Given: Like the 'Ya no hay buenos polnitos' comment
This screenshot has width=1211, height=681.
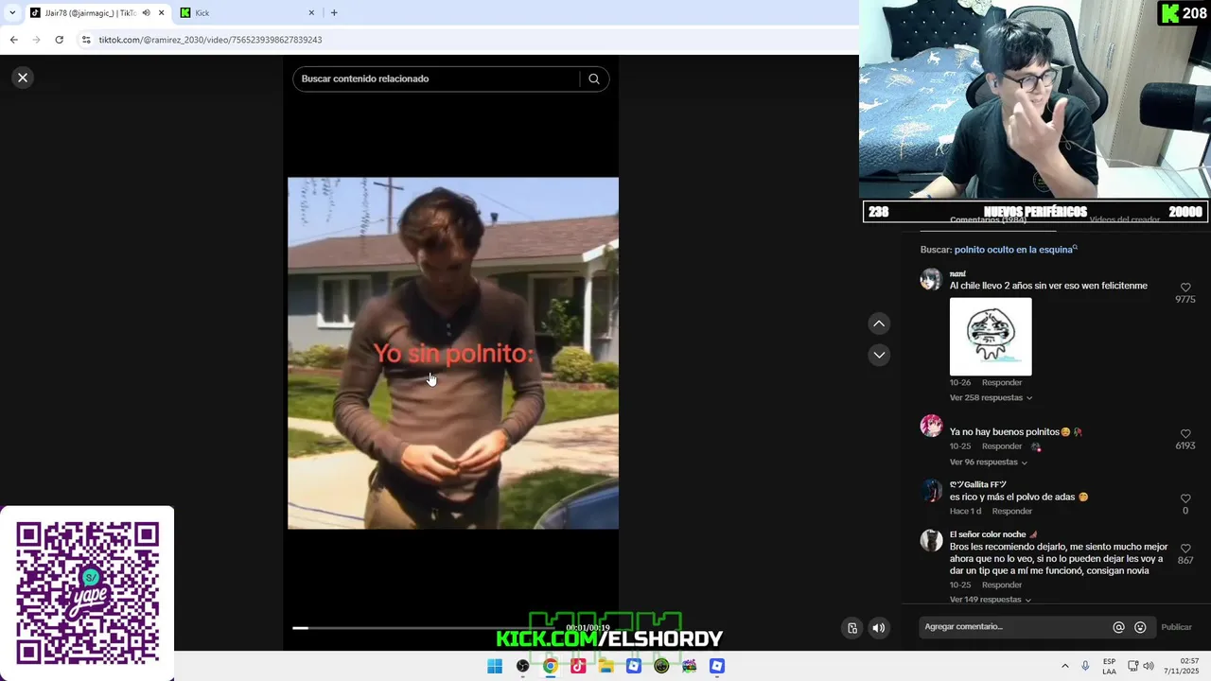Looking at the screenshot, I should point(1185,434).
